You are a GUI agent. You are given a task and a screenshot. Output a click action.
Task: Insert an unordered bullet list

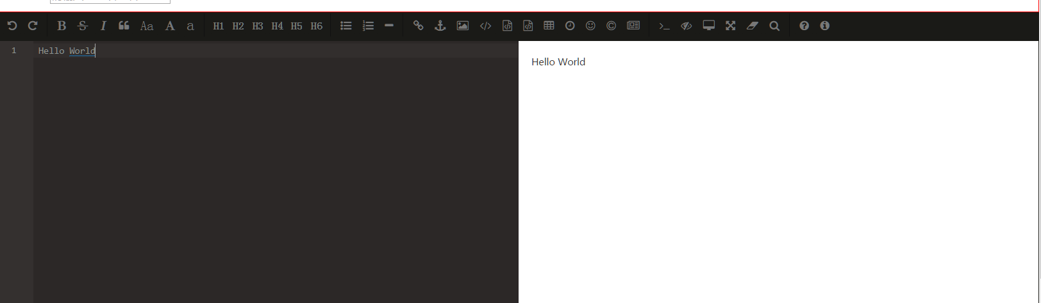click(346, 26)
